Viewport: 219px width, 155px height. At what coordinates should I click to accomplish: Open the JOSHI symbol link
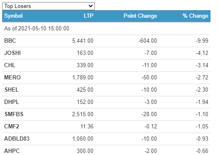click(x=12, y=53)
